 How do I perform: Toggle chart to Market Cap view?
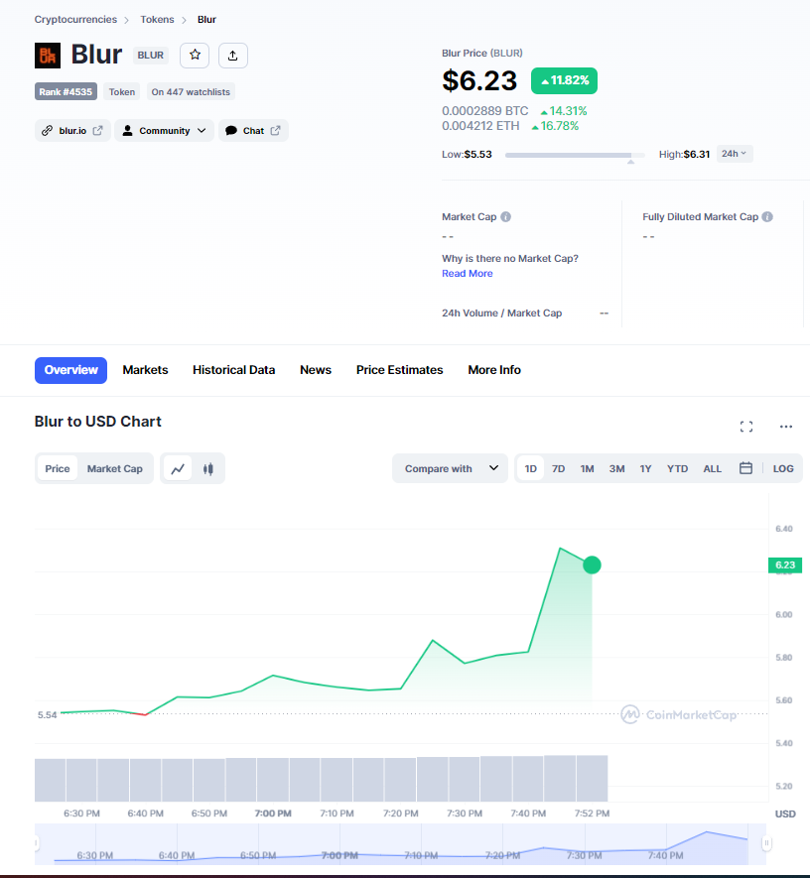pos(114,469)
